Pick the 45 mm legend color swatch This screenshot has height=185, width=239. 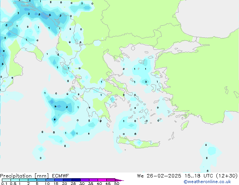(x=111, y=180)
